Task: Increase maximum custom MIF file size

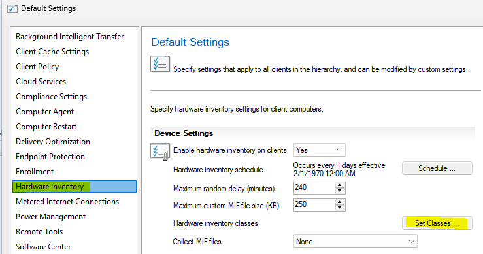Action: [x=340, y=202]
